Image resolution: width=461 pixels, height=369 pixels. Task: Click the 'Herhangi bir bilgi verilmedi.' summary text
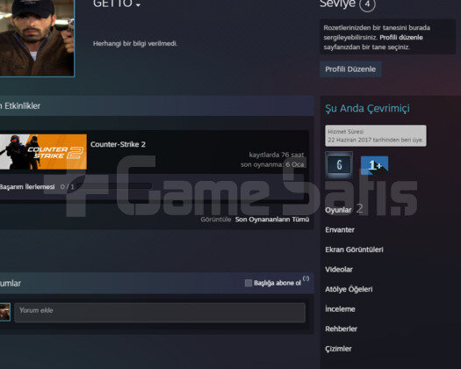(135, 44)
